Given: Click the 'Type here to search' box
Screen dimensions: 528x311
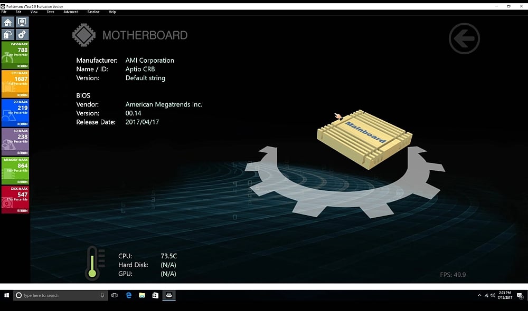Looking at the screenshot, I should click(x=61, y=295).
